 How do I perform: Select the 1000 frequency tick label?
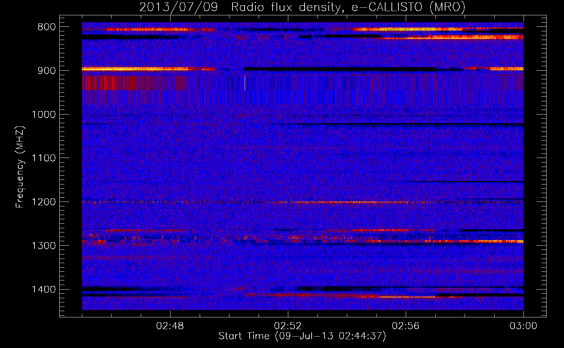coord(44,114)
